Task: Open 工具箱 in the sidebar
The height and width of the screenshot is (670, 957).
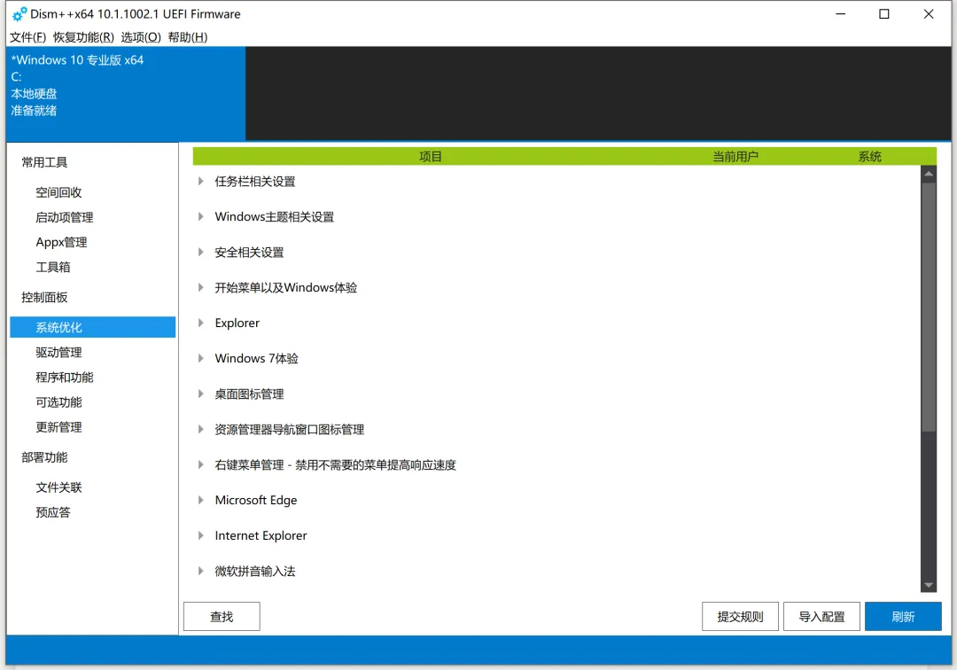Action: 52,267
